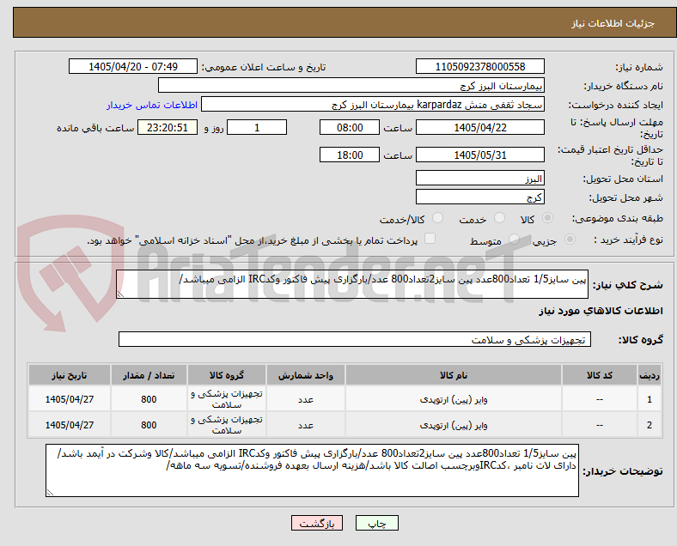Click the general need description textarea

352,284
